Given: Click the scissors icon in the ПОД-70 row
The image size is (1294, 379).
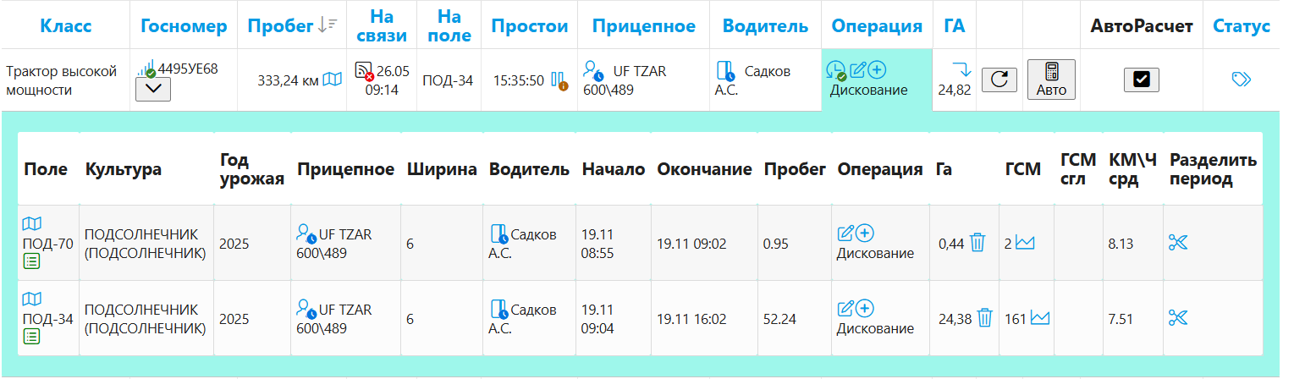Looking at the screenshot, I should coord(1178,243).
